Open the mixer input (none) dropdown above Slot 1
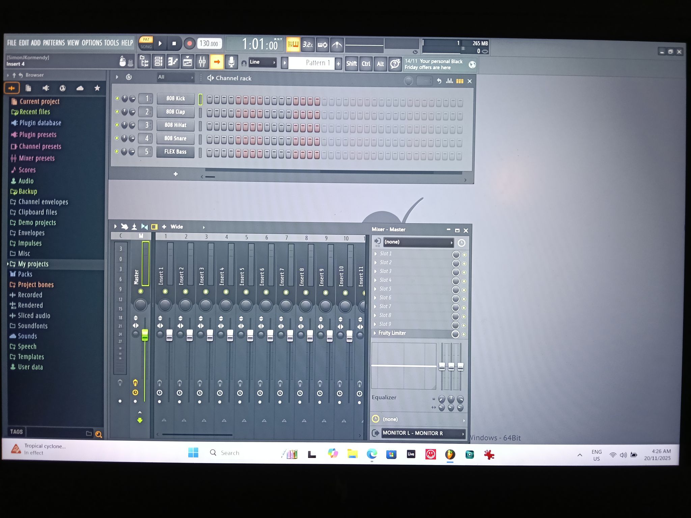Viewport: 691px width, 518px height. (x=418, y=242)
